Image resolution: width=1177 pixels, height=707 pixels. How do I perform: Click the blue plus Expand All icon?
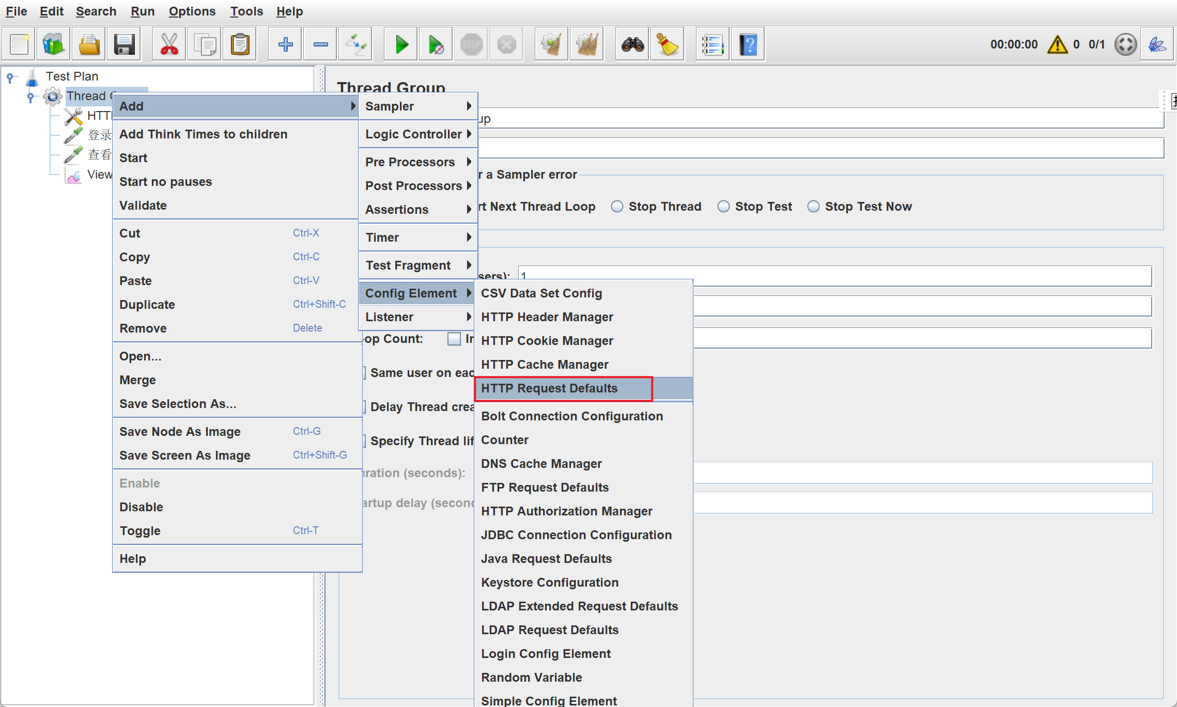coord(285,45)
